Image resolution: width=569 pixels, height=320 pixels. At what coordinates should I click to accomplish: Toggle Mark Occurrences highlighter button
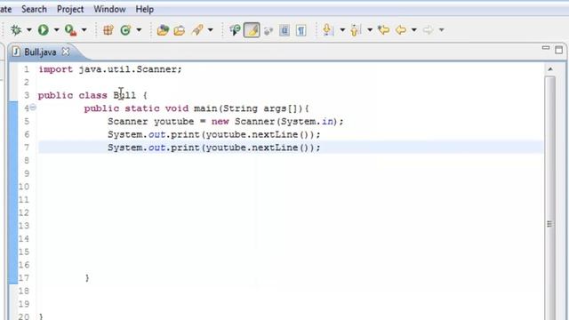click(x=252, y=29)
